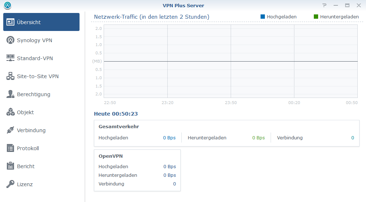This screenshot has width=366, height=202.
Task: Click the Site-to-Site VPN network icon
Action: click(x=10, y=76)
